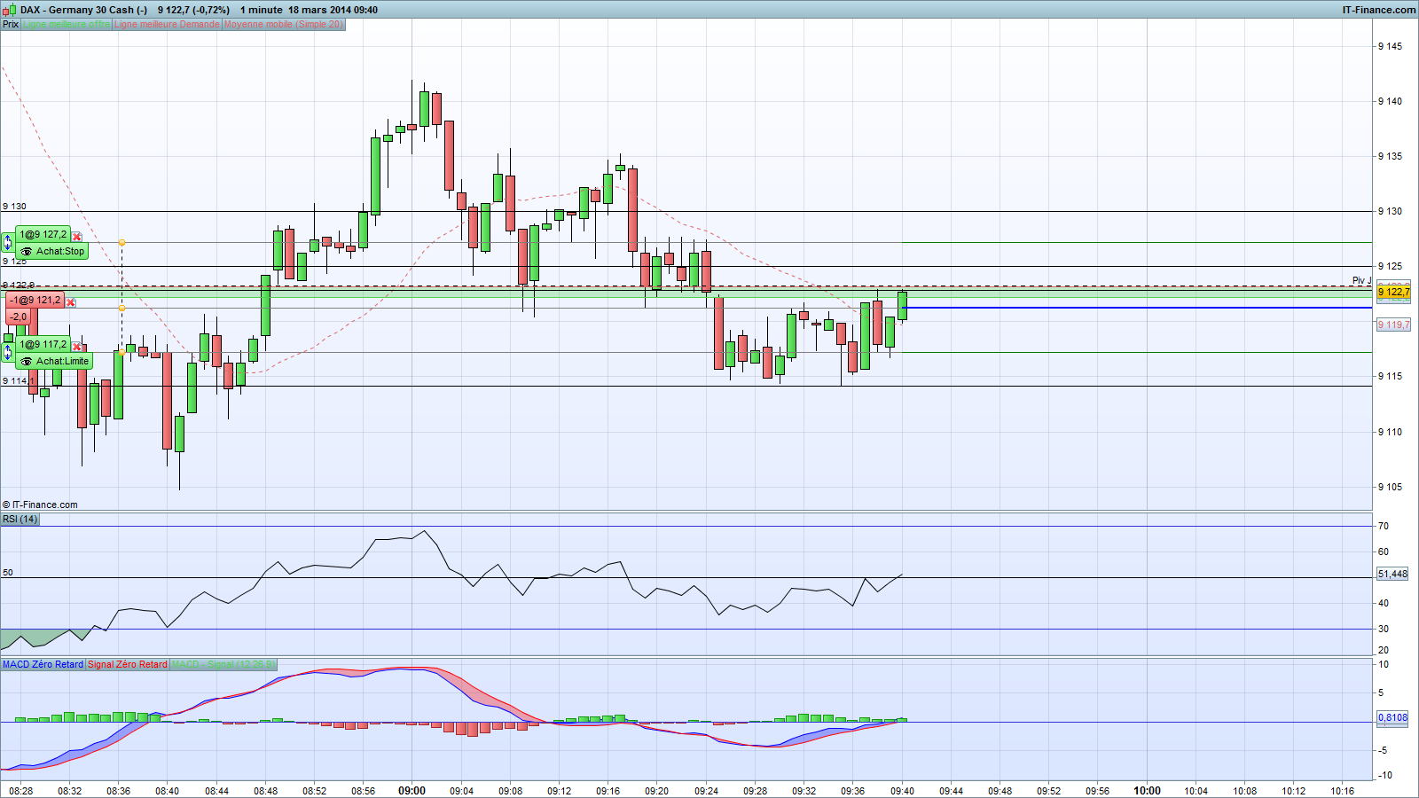Click the 1@9 127,2 order label
Image resolution: width=1419 pixels, height=798 pixels.
click(44, 235)
